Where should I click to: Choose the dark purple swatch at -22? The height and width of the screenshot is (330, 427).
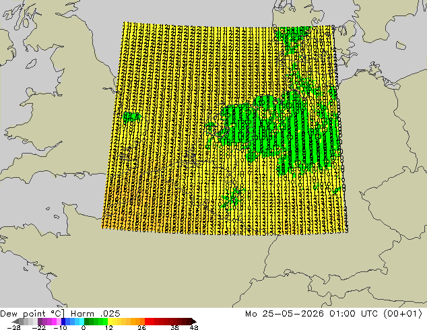point(40,321)
